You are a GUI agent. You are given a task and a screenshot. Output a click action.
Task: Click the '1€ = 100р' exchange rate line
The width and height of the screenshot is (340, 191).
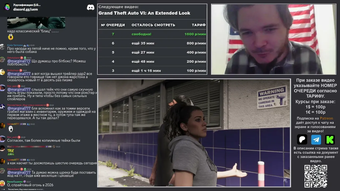(x=316, y=112)
